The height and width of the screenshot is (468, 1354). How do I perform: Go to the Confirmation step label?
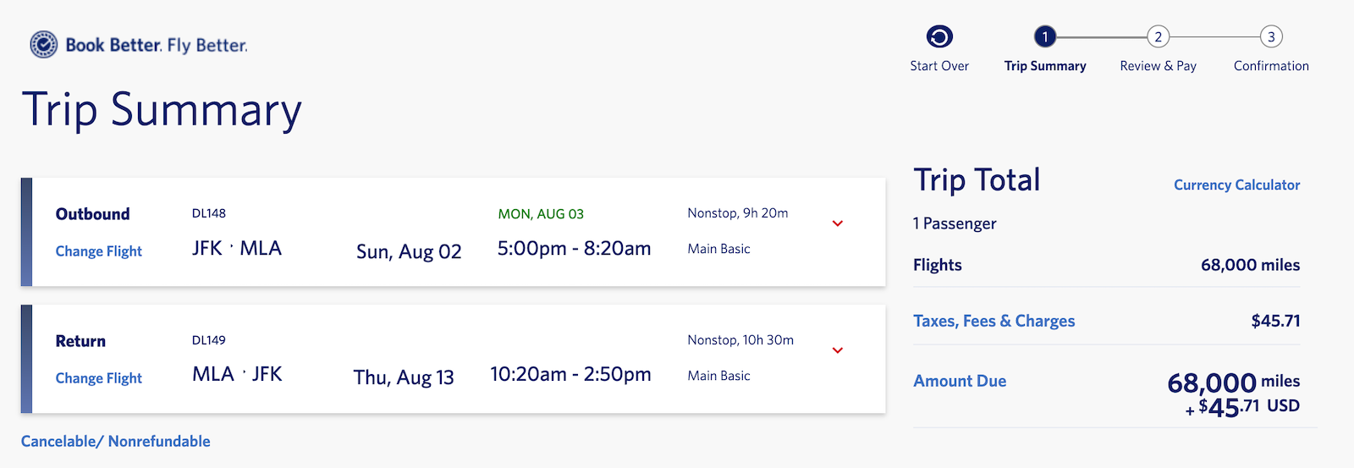(1271, 66)
